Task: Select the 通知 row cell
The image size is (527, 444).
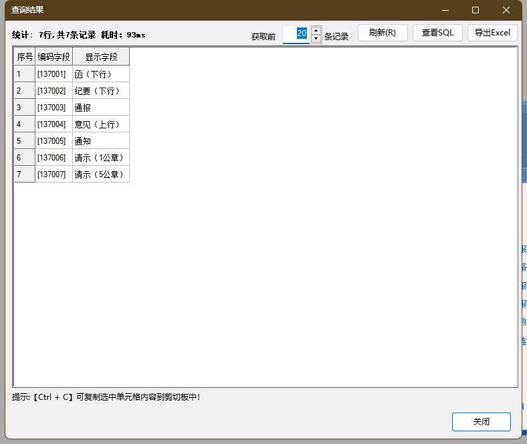Action: [101, 141]
